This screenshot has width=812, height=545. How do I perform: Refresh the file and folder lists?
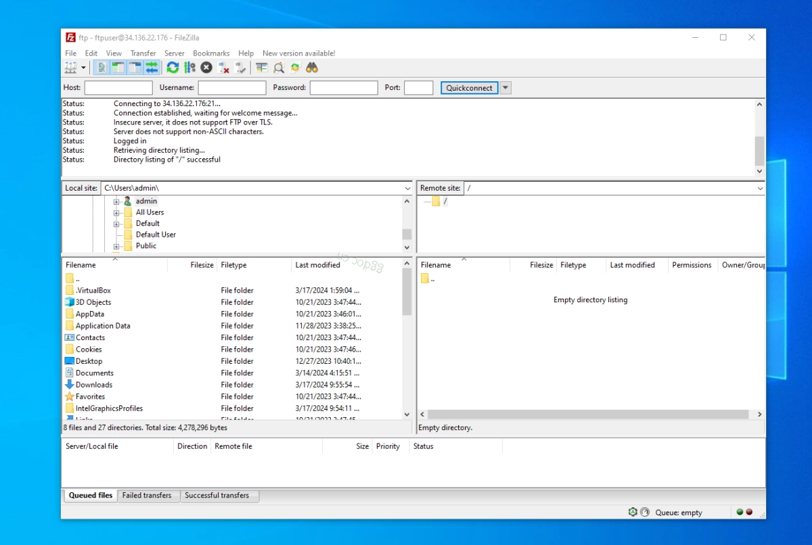(173, 68)
